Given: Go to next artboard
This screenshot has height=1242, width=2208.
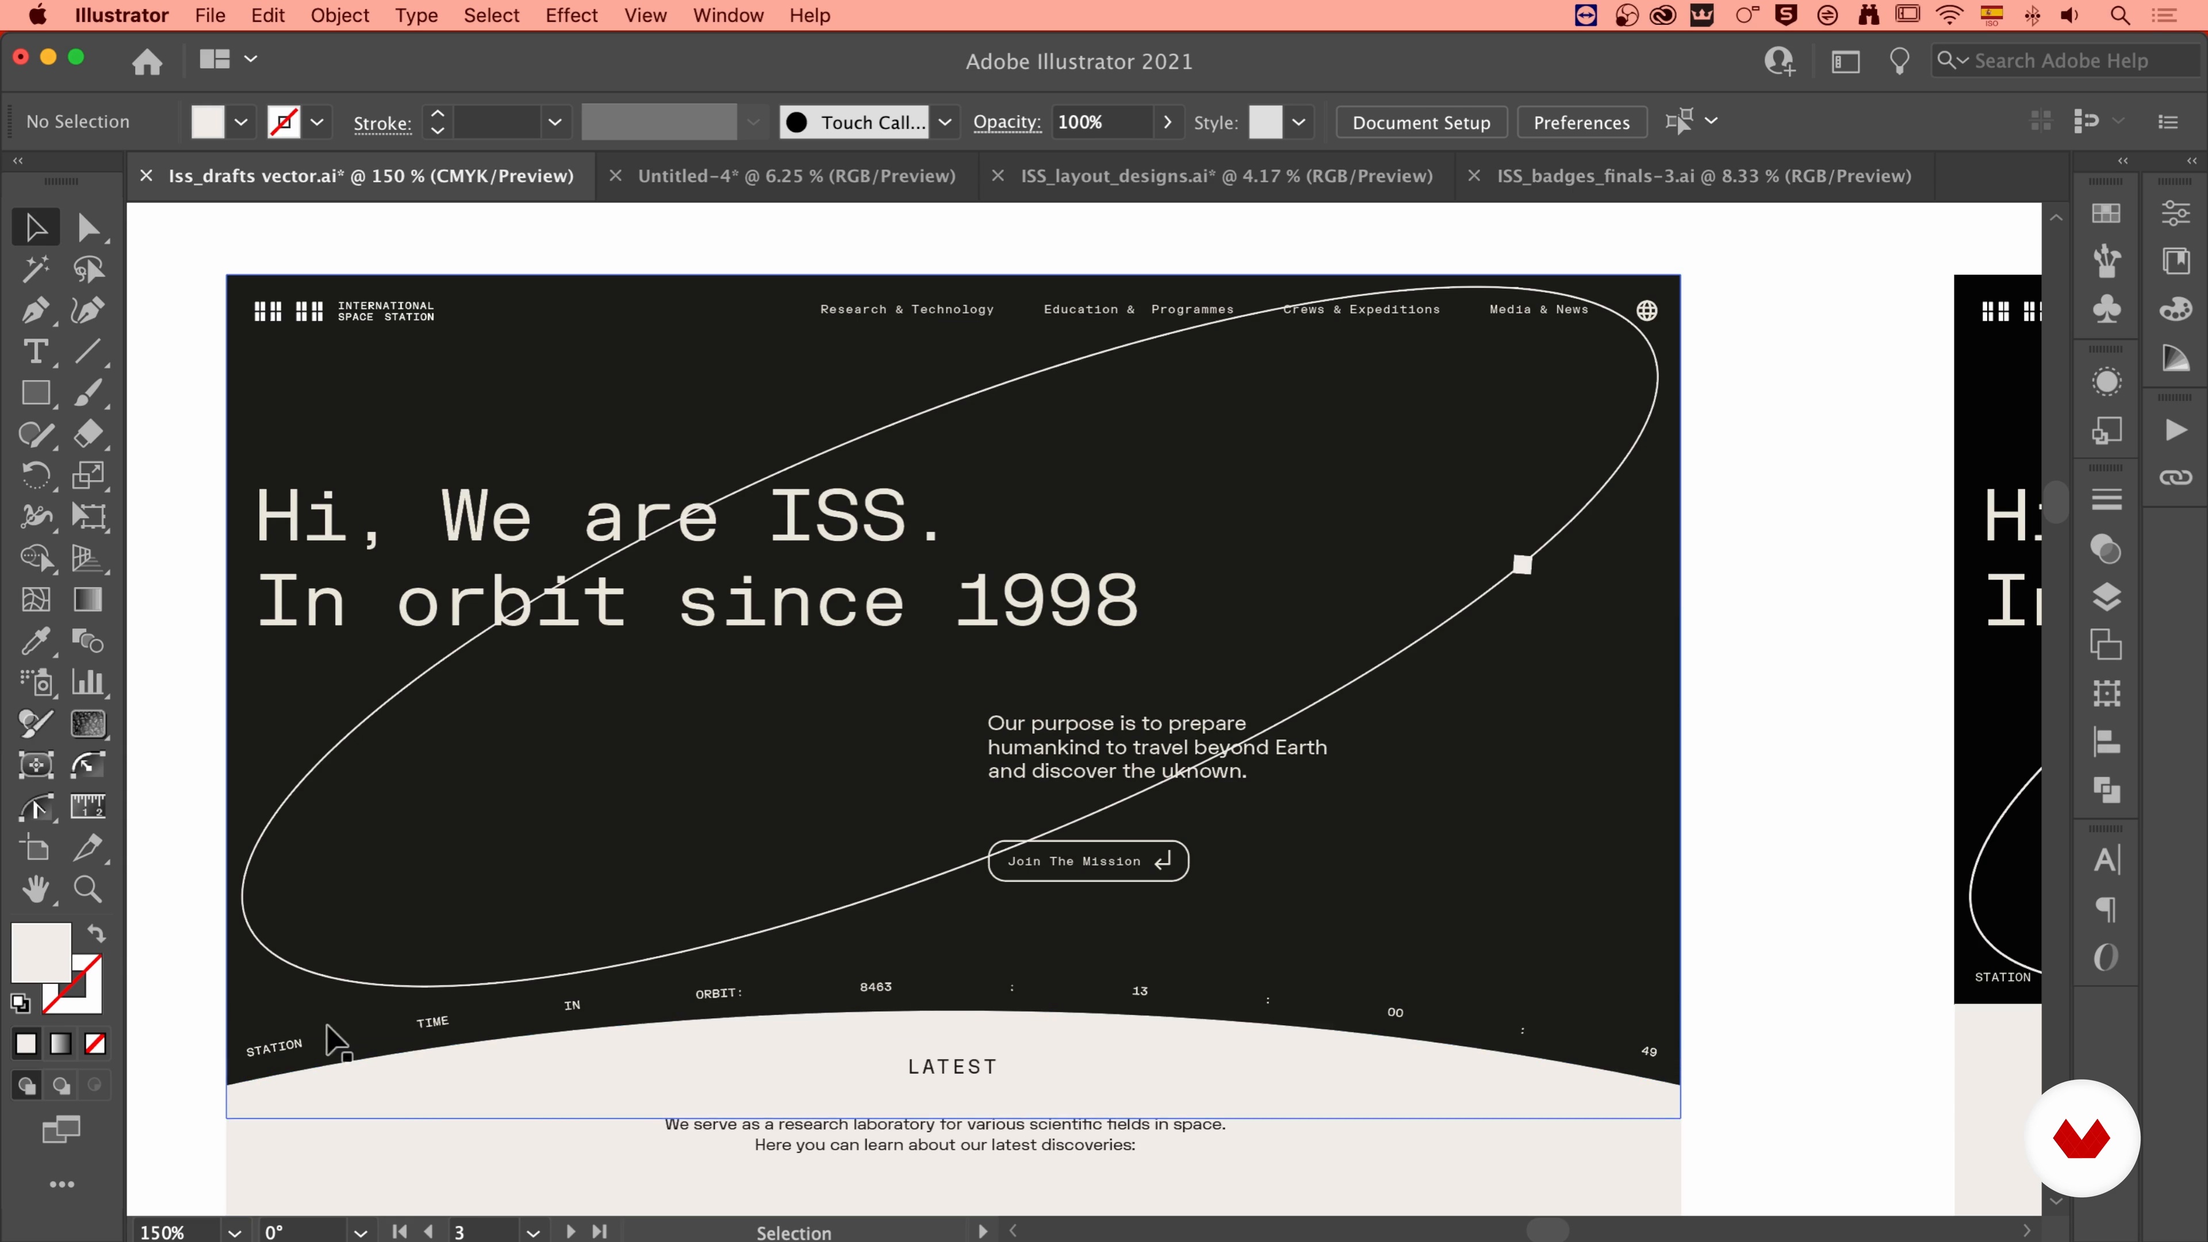Looking at the screenshot, I should coord(570,1232).
